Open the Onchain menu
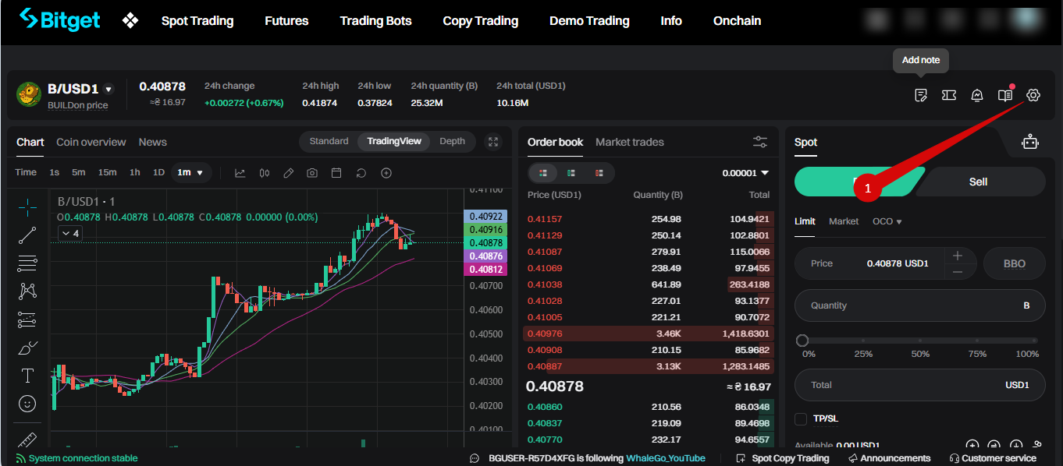The width and height of the screenshot is (1063, 466). (x=737, y=21)
